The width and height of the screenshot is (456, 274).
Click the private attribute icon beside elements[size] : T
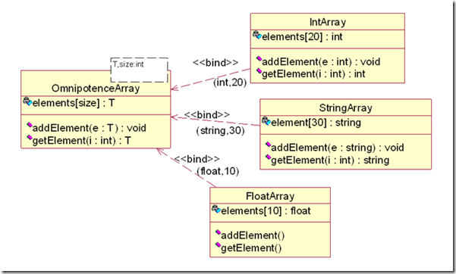tap(27, 101)
